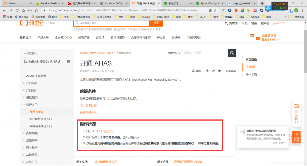Switch to the localhost:5000 tab
The height and width of the screenshot is (166, 307).
[114, 3]
